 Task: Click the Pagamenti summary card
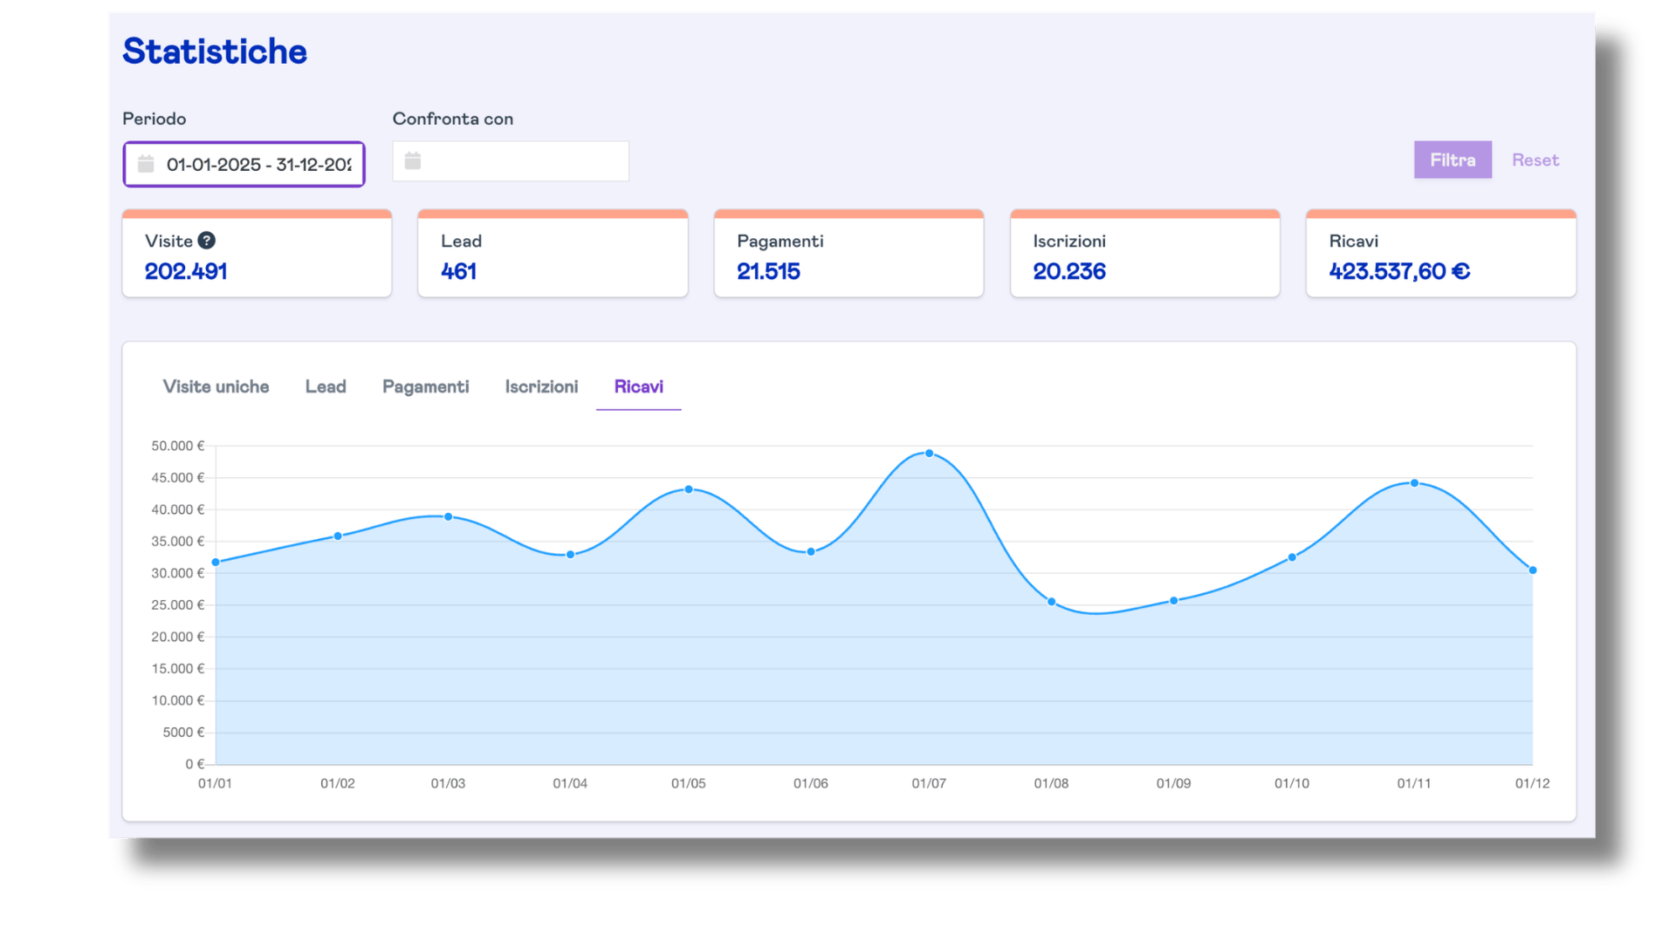click(x=848, y=256)
